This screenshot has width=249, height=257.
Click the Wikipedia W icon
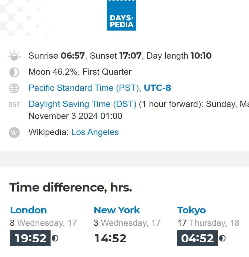pos(14,133)
